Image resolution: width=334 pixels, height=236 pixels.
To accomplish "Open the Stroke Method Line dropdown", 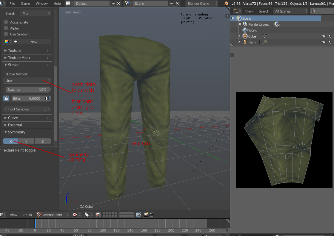I will 27,81.
